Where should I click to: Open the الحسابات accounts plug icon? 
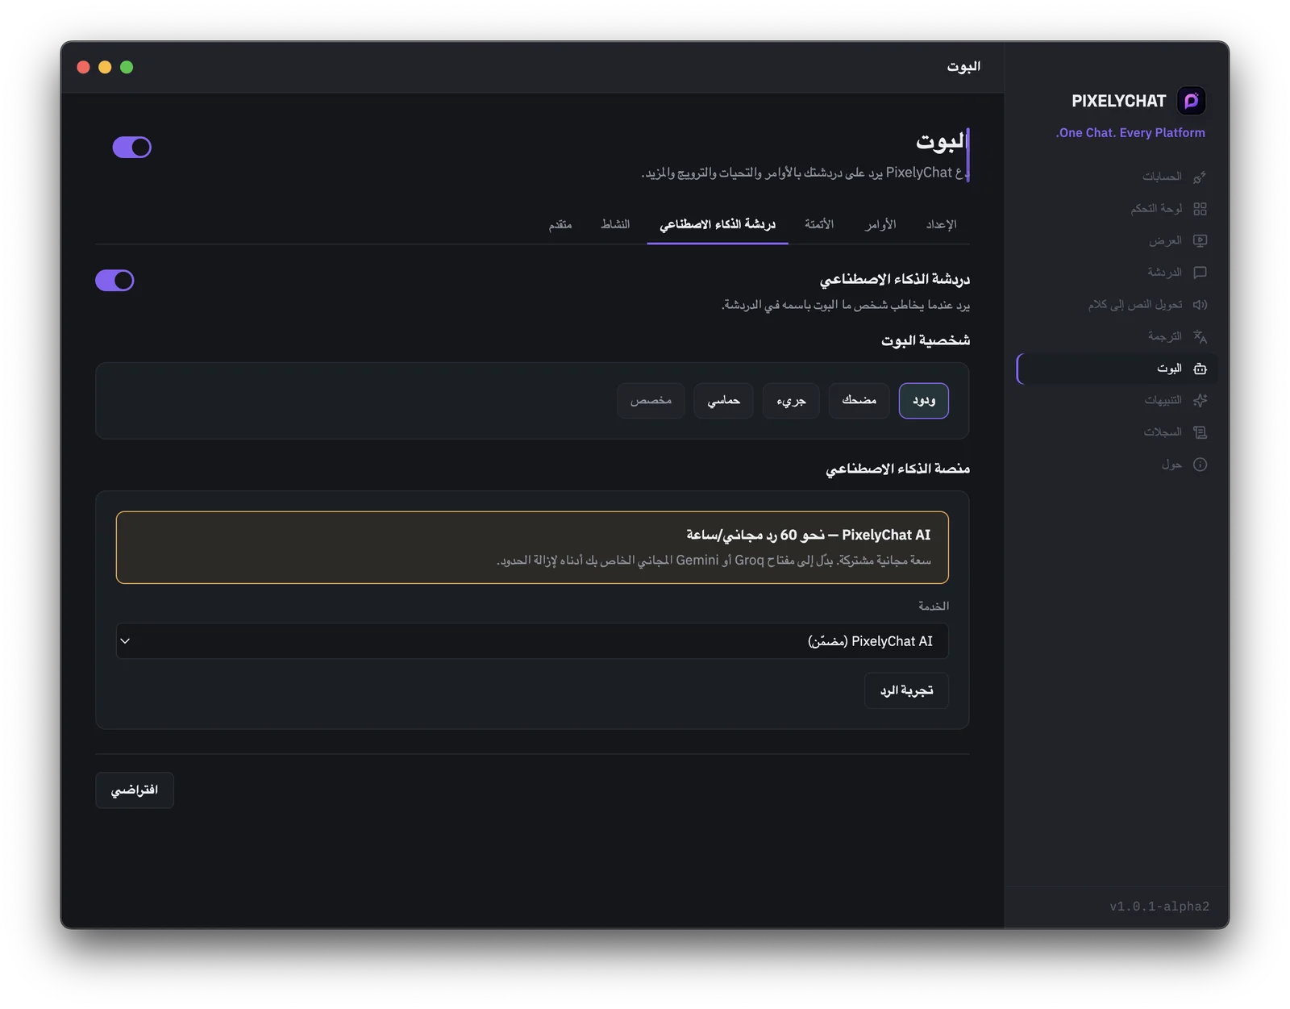coord(1200,177)
